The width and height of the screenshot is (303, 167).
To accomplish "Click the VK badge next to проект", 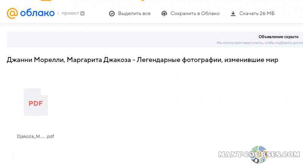I will 82,13.
